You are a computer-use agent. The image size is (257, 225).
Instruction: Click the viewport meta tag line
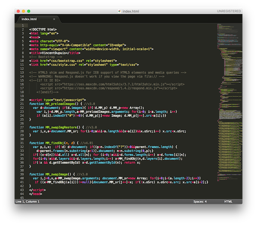point(91,49)
